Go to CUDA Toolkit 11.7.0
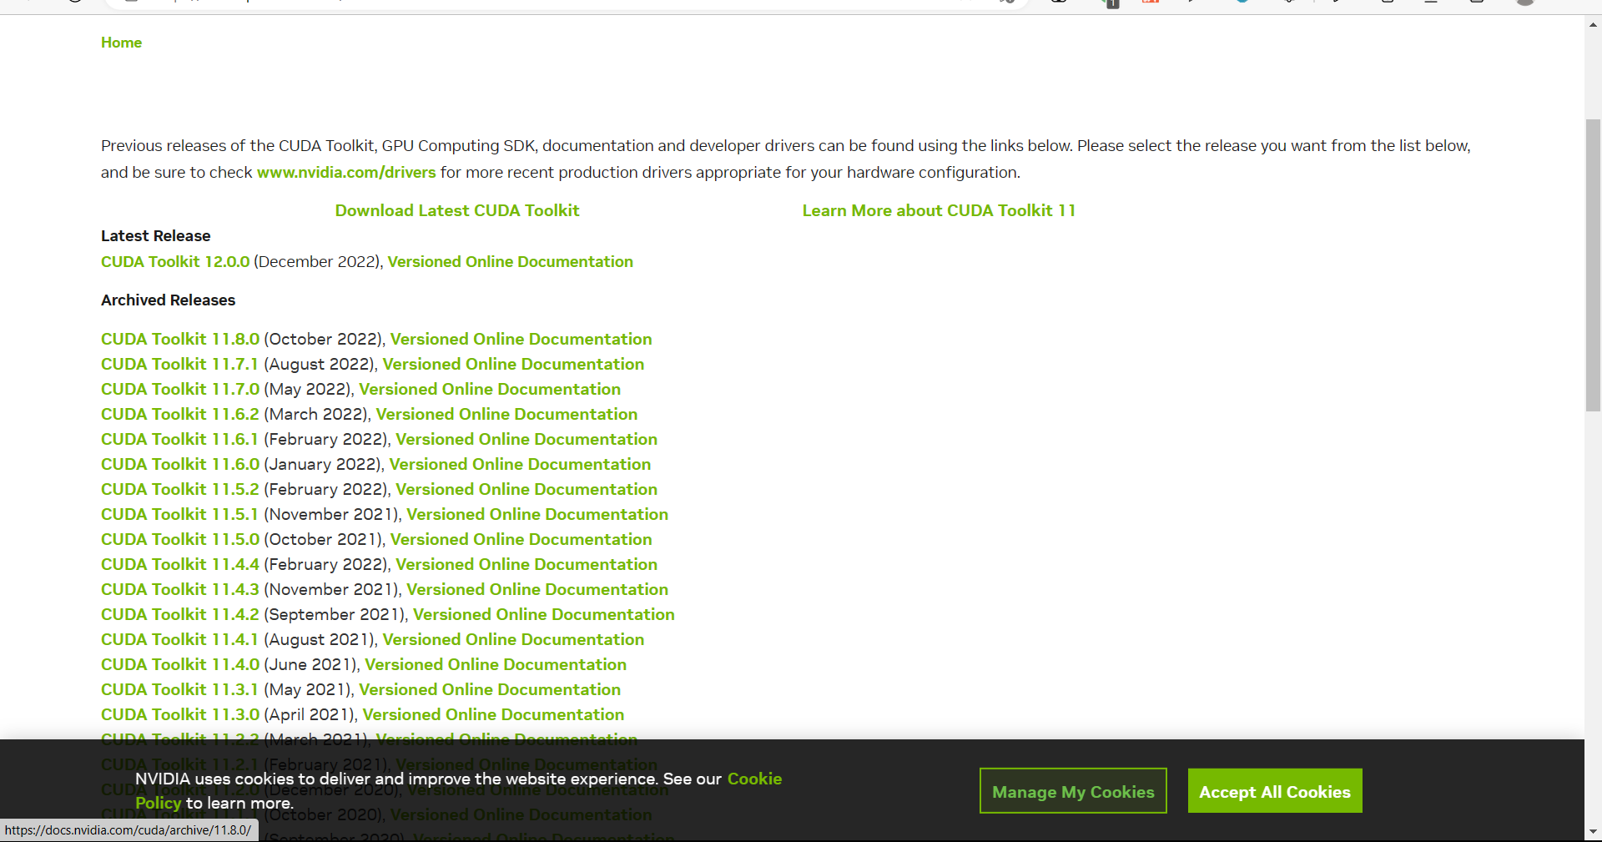Viewport: 1602px width, 842px height. pos(180,389)
